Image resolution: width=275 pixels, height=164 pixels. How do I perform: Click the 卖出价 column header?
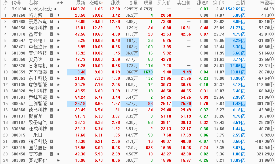pyautogui.click(x=184, y=3)
